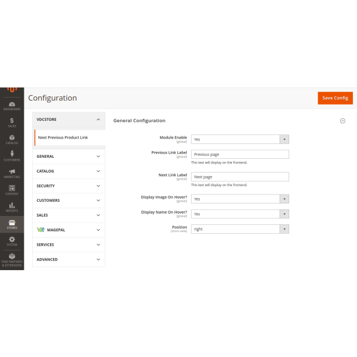Open the Position dropdown
Viewport: 357px width, 357px height.
tap(240, 229)
